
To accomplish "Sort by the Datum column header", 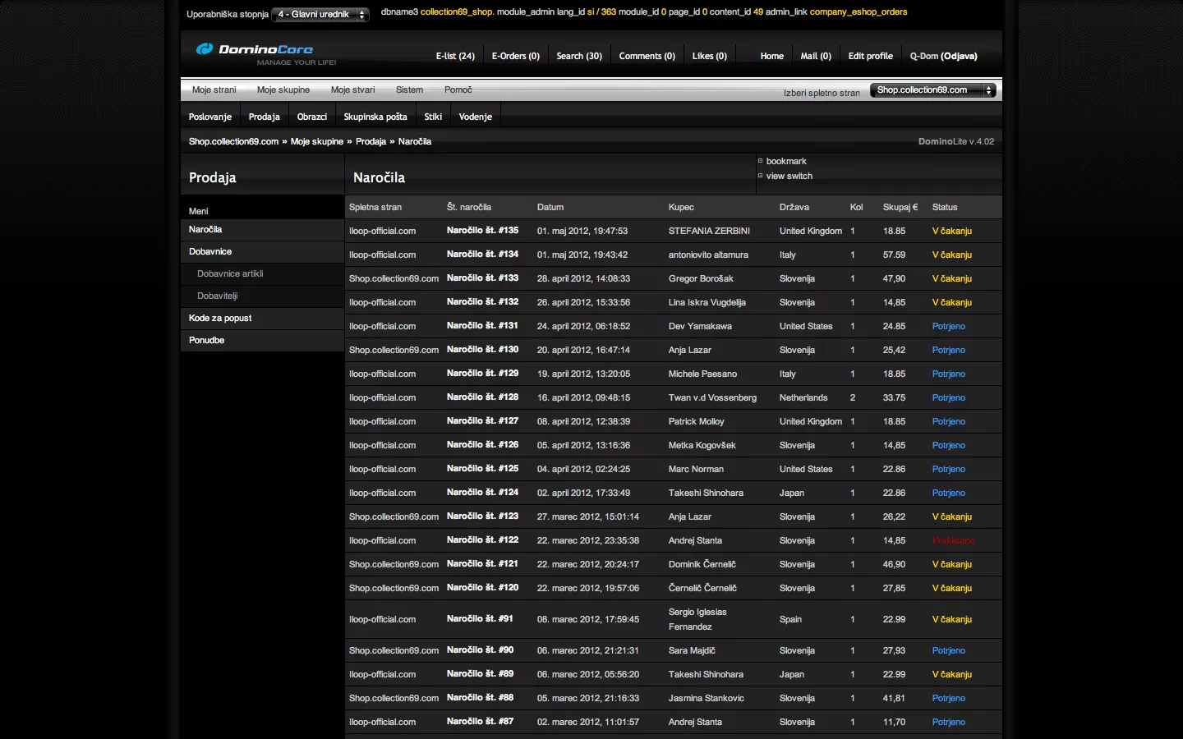I will point(550,208).
